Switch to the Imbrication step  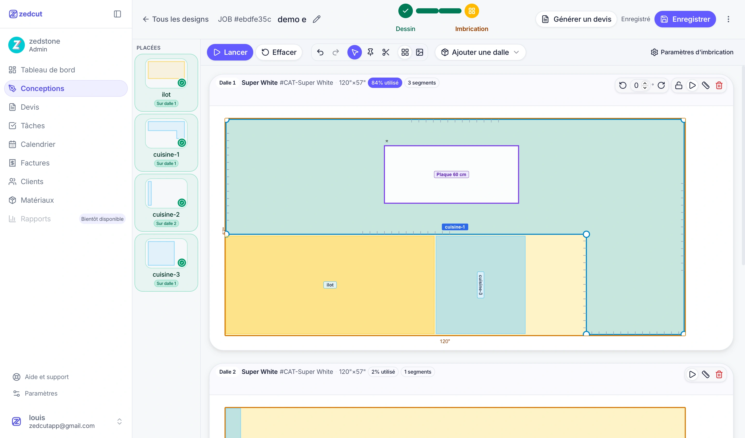tap(472, 18)
